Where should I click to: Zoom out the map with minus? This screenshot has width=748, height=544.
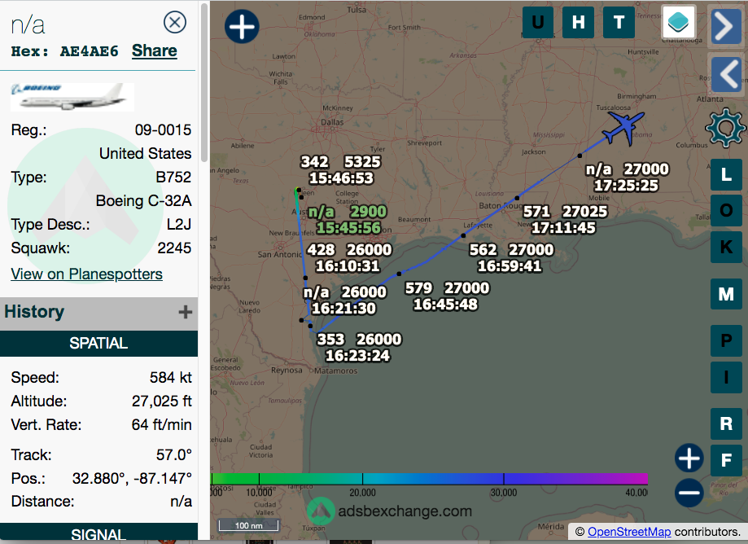click(x=689, y=493)
